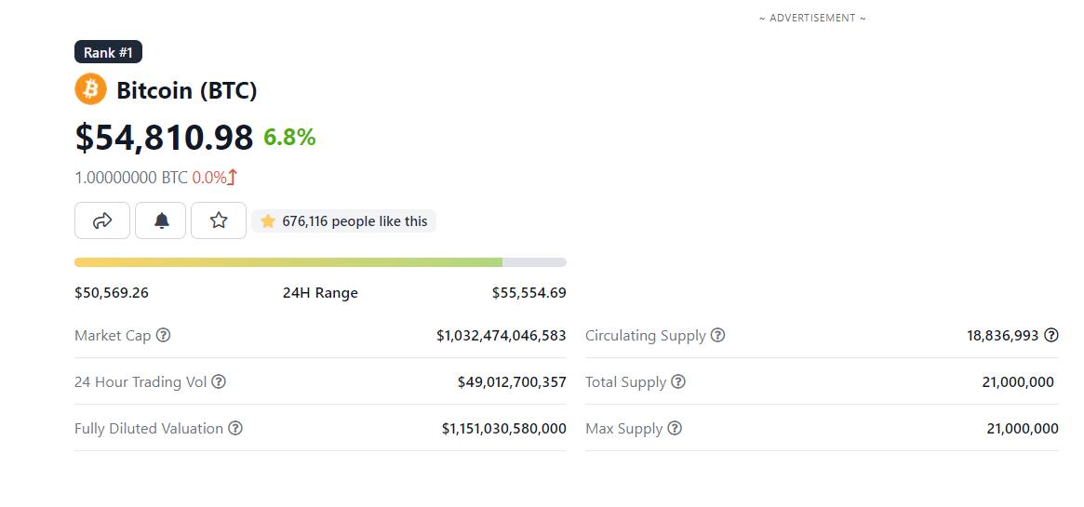This screenshot has width=1084, height=507.
Task: Add Bitcoin to favorites with star button
Action: tap(219, 220)
